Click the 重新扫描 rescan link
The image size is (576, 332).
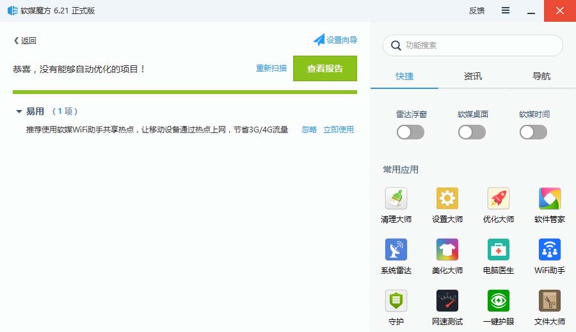(x=271, y=68)
